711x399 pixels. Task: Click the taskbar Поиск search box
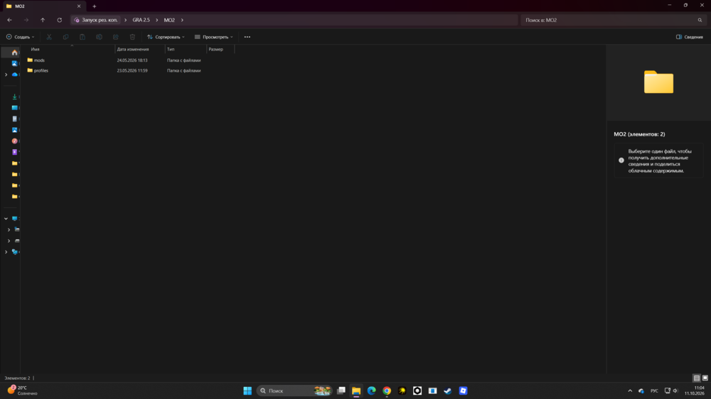[294, 390]
